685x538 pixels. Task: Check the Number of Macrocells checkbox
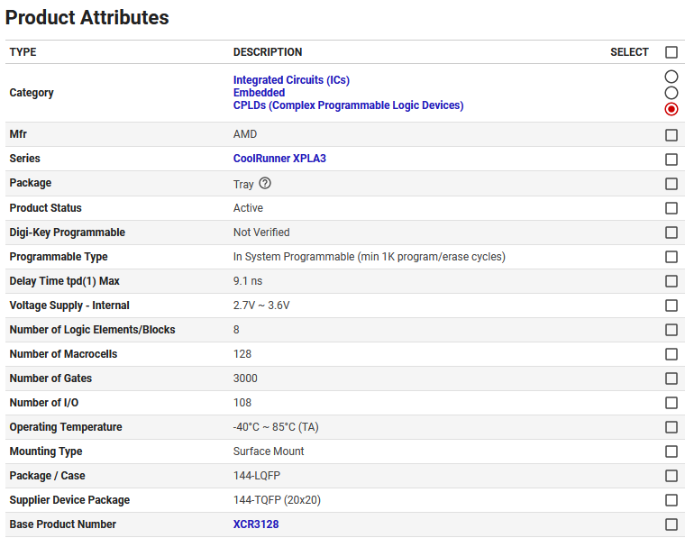(671, 354)
